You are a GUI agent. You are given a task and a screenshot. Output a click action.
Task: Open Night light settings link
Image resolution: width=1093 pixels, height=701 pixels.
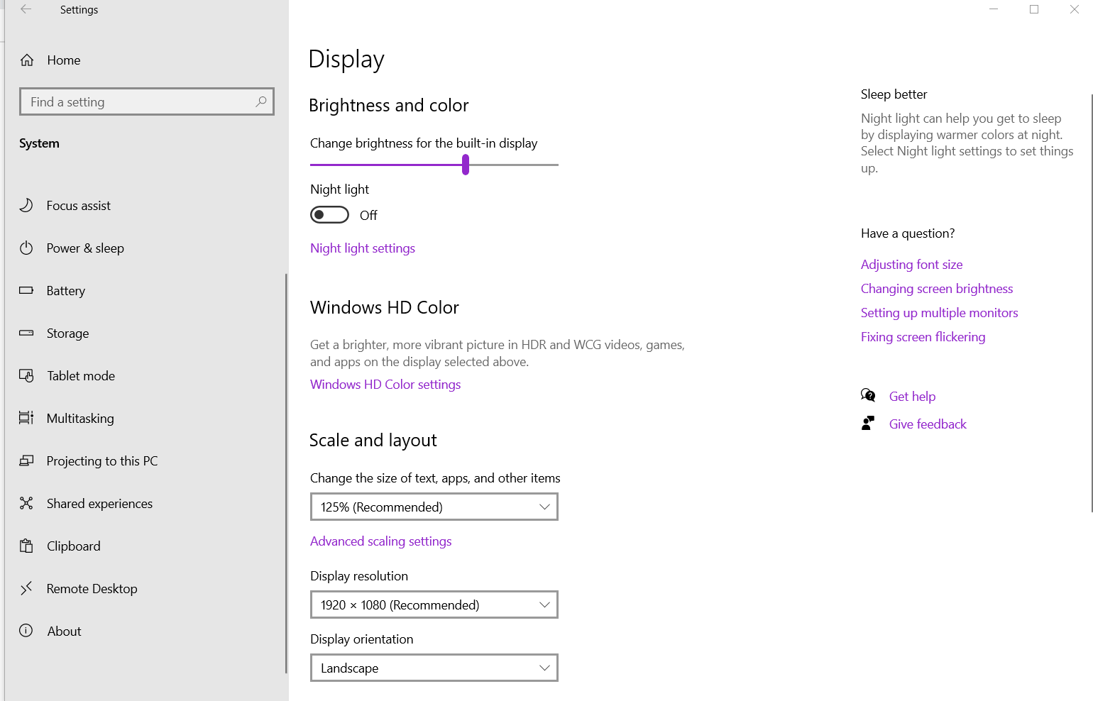coord(363,248)
